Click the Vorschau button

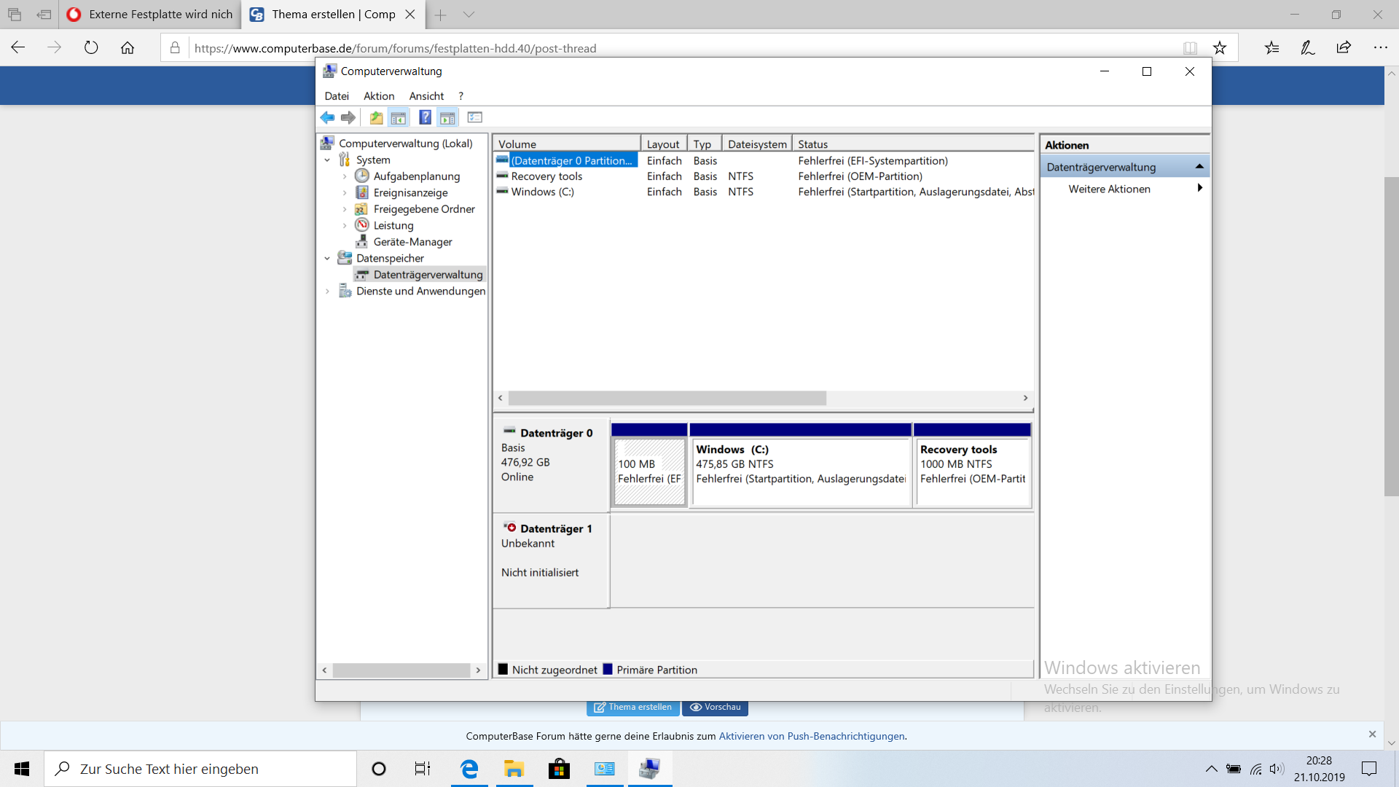coord(715,708)
